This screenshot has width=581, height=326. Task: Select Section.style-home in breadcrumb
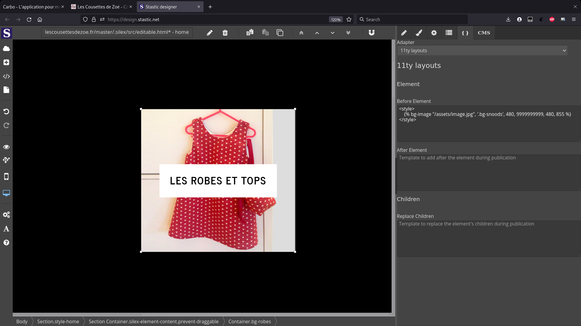58,321
